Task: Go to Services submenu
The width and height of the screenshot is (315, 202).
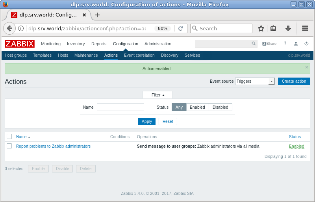Action: 192,55
